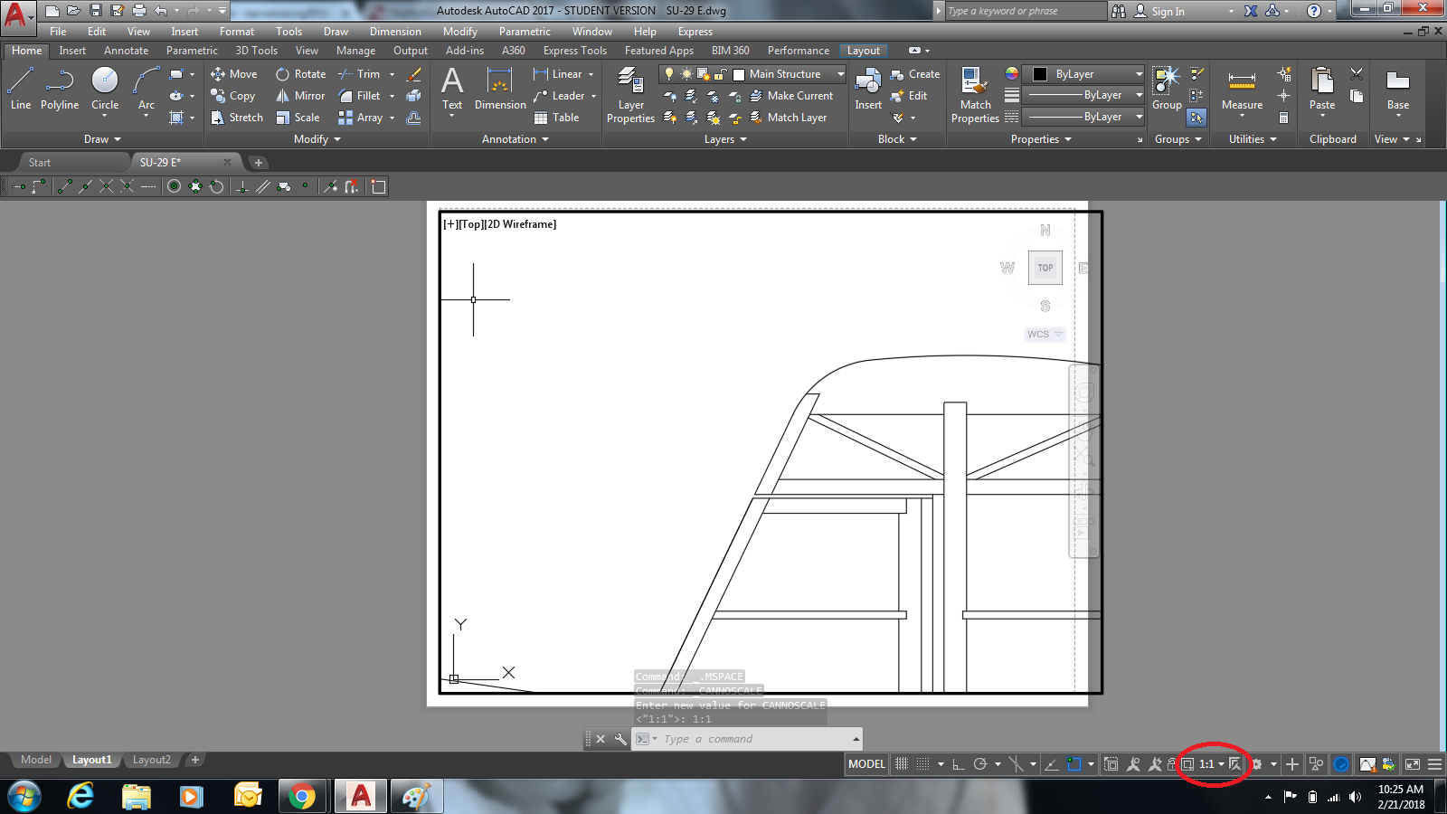Click the Paste icon
This screenshot has height=814, width=1447.
click(x=1322, y=89)
